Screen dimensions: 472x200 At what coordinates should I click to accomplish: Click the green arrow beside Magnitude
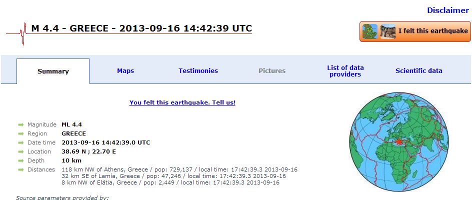click(x=21, y=124)
